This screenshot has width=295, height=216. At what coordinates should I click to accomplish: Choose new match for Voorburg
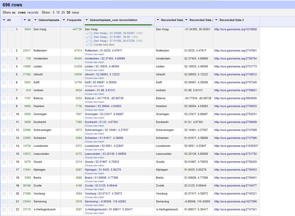tap(94, 197)
